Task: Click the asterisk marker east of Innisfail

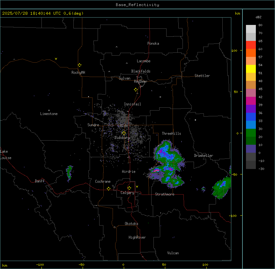Action: tap(160, 97)
